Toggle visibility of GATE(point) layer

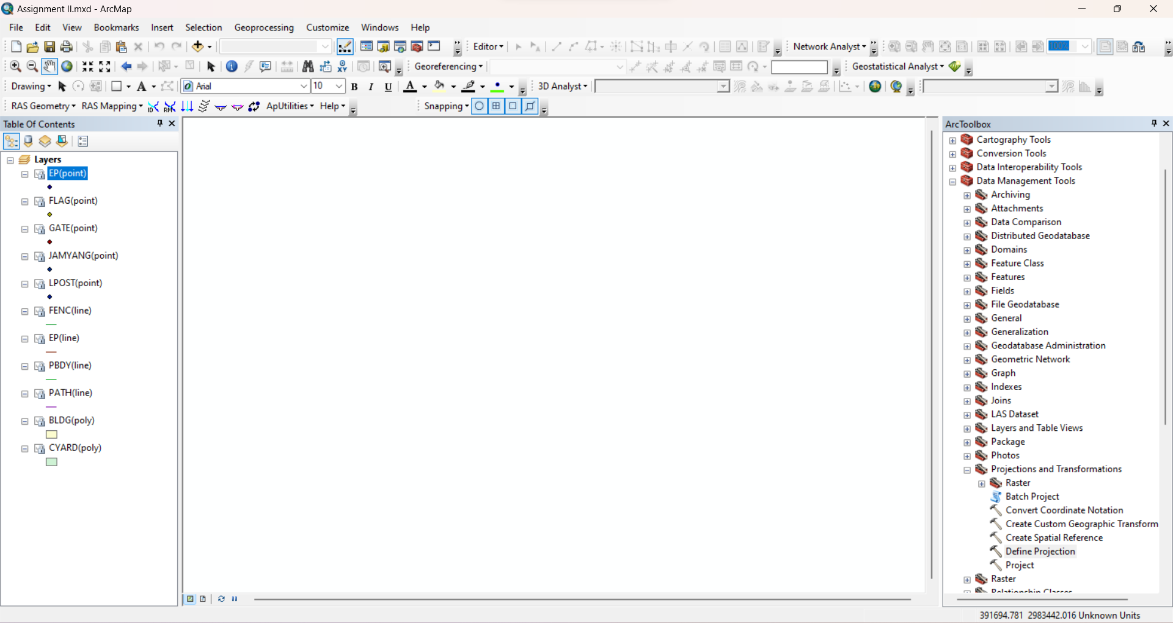point(40,229)
